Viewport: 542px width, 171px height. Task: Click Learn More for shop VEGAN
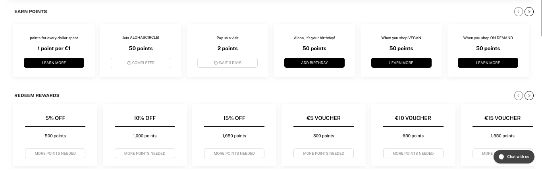[401, 63]
